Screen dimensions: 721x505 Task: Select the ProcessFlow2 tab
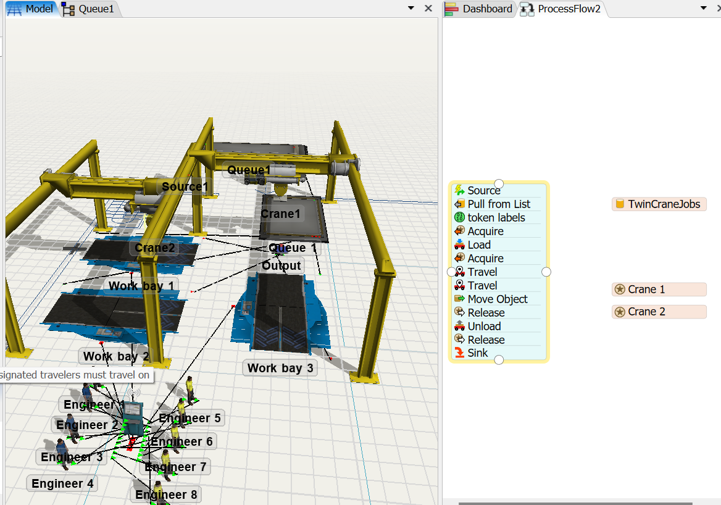[561, 9]
